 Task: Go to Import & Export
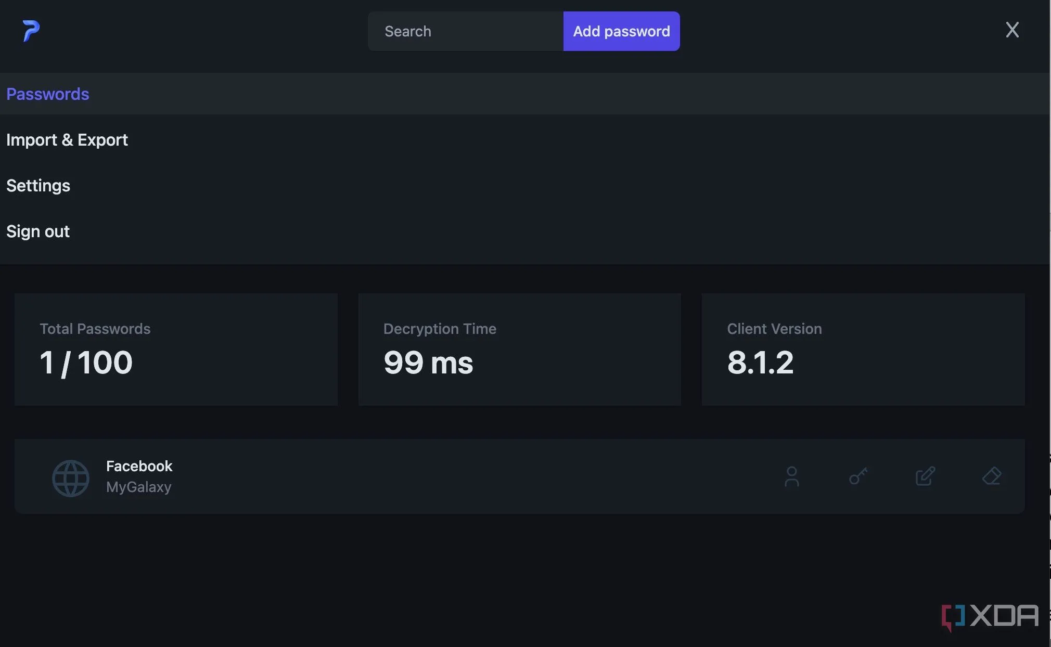point(67,140)
